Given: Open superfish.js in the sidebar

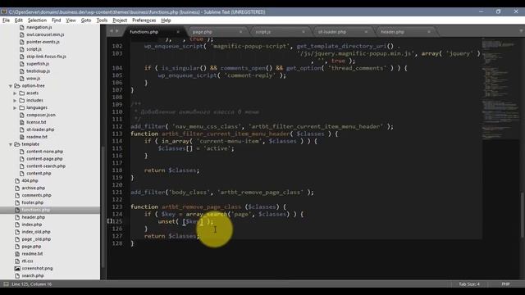Looking at the screenshot, I should coord(38,64).
